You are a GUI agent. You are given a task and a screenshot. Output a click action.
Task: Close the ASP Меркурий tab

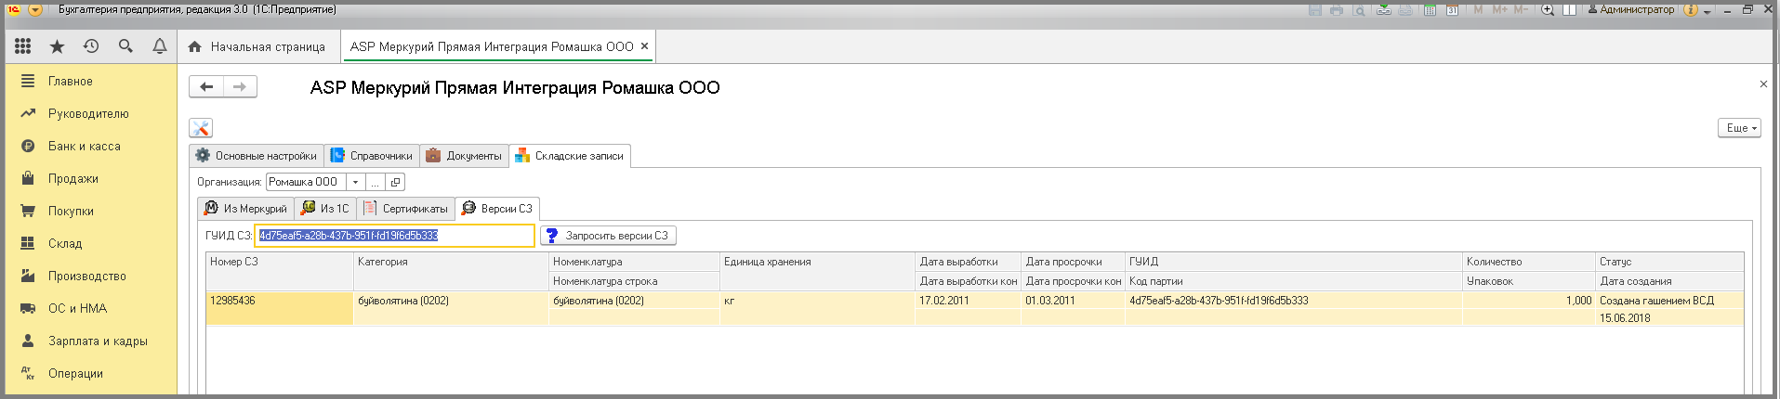tap(644, 46)
